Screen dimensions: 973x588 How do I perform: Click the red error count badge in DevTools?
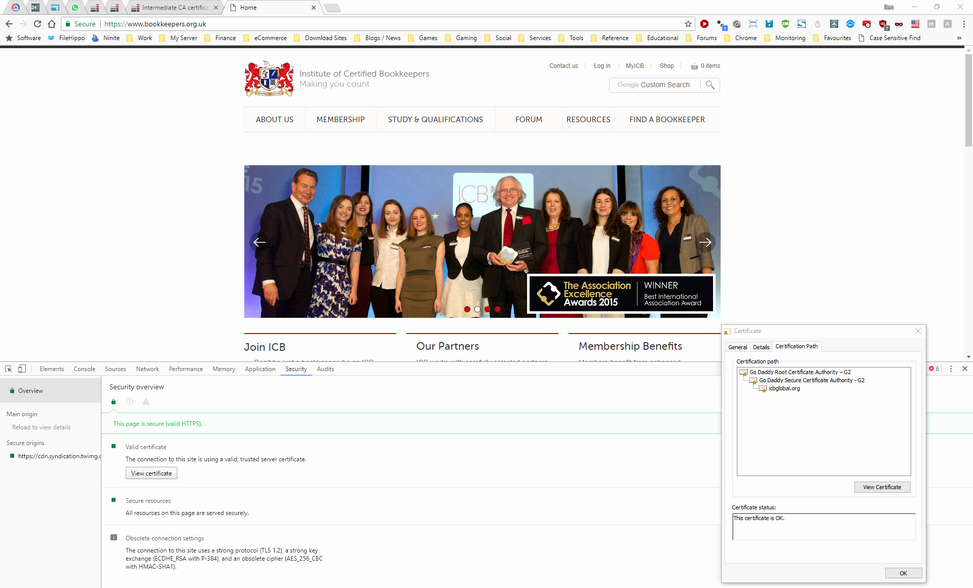coord(934,369)
